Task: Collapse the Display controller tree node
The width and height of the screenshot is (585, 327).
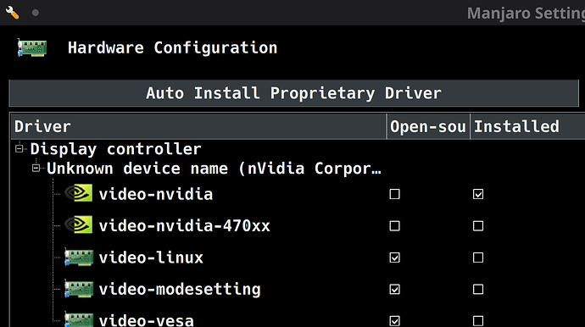Action: tap(19, 149)
